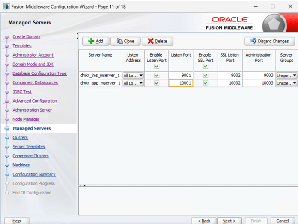Open Domain Mode and JDK step

click(33, 64)
